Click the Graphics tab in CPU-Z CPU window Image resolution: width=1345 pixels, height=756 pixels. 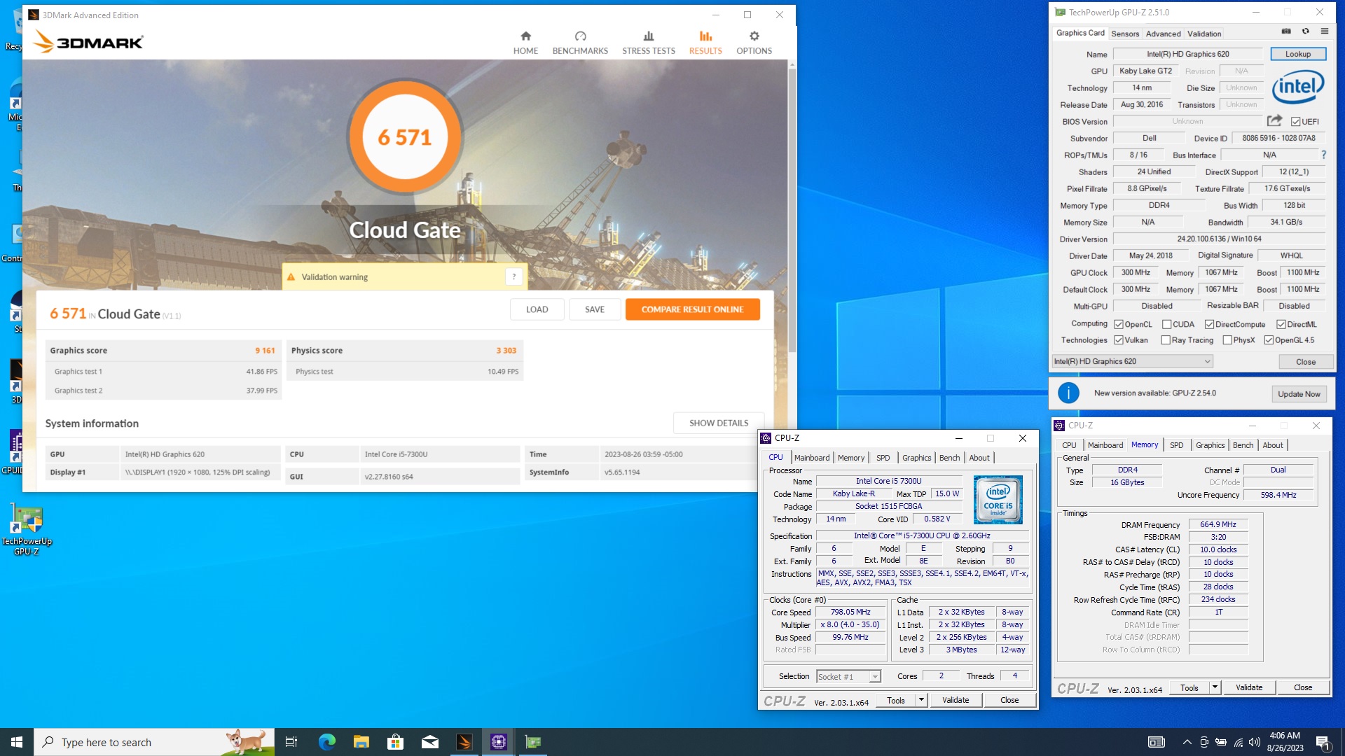pyautogui.click(x=916, y=458)
